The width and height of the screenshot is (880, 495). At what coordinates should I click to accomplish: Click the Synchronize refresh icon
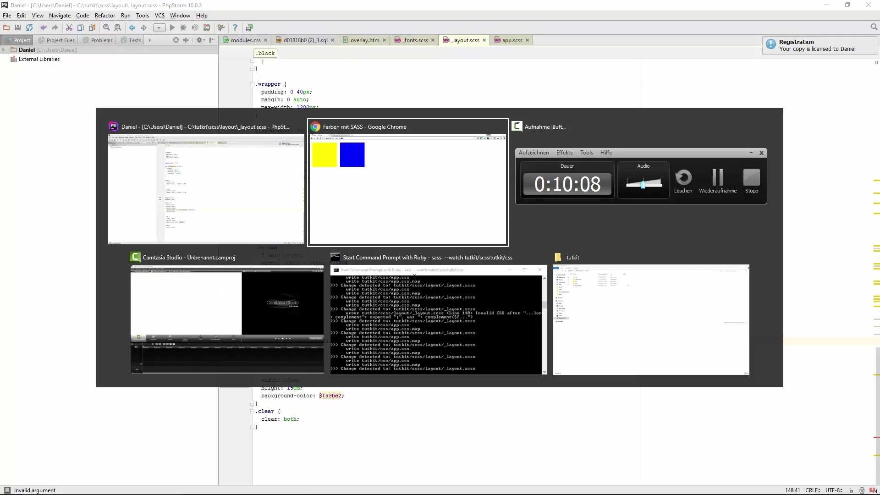click(x=29, y=27)
